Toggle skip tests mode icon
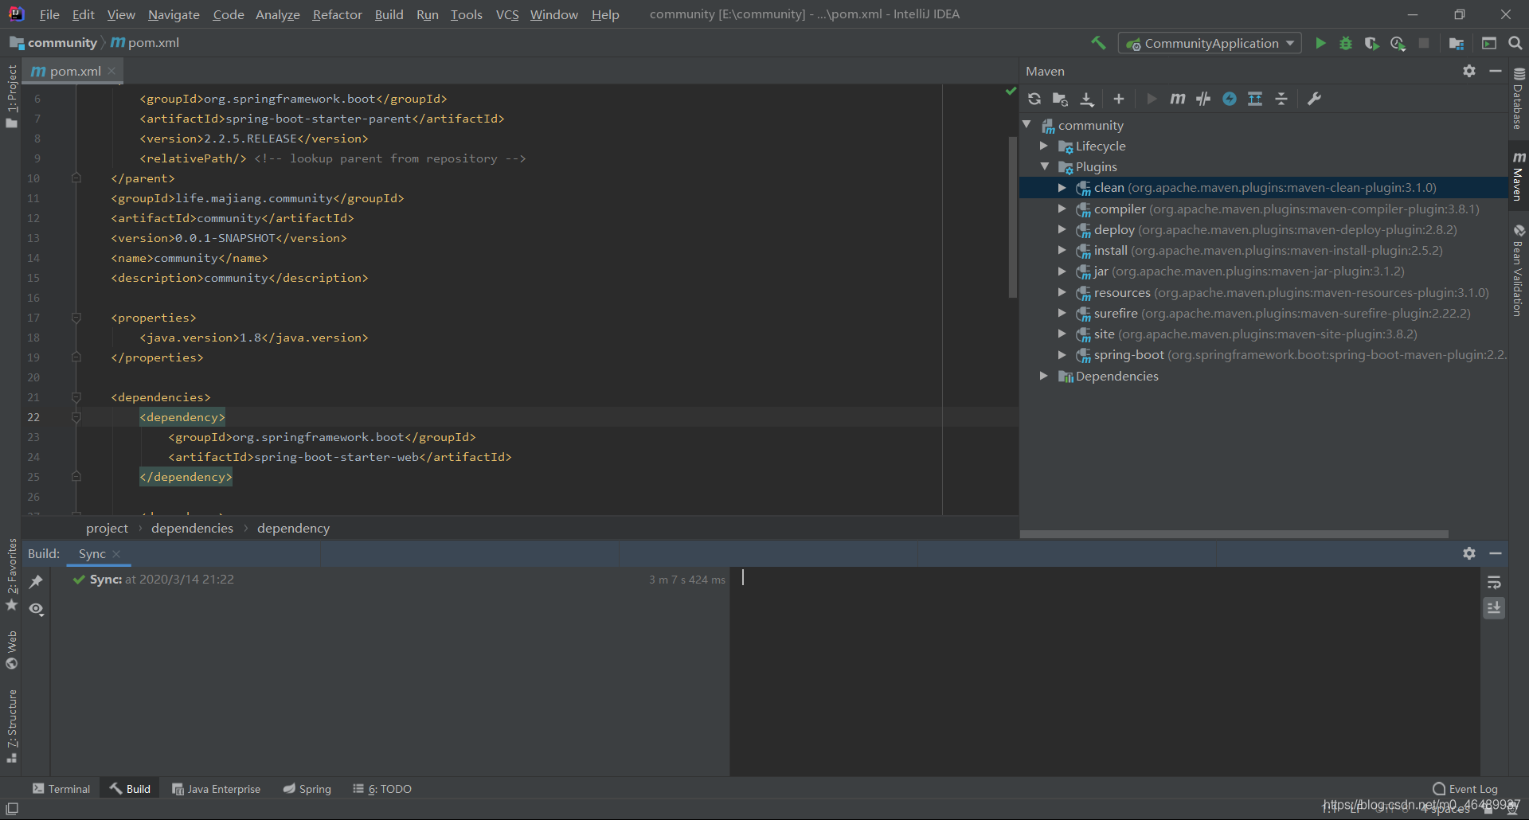The width and height of the screenshot is (1529, 820). point(1230,99)
